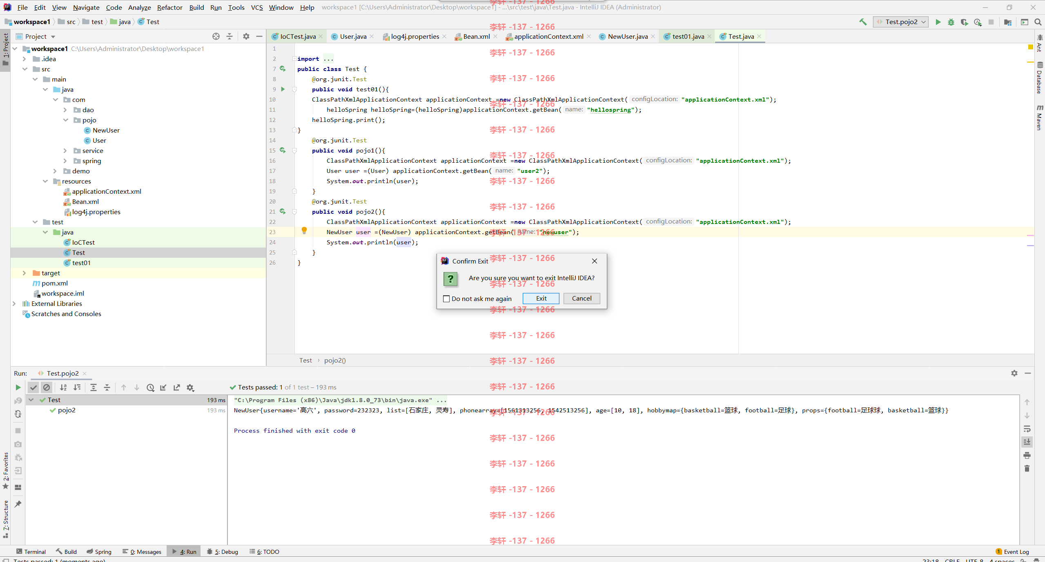1045x562 pixels.
Task: Open the Analyze menu
Action: point(139,7)
